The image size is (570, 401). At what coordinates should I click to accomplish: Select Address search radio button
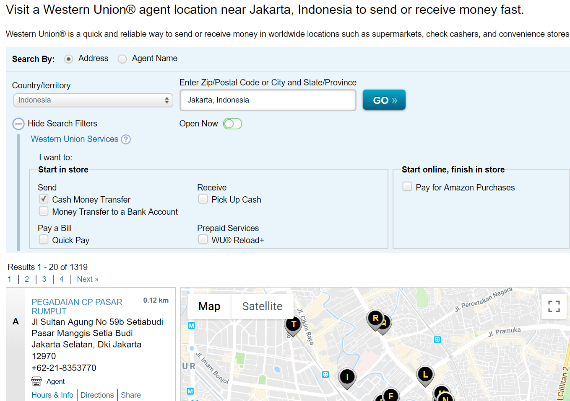point(69,59)
